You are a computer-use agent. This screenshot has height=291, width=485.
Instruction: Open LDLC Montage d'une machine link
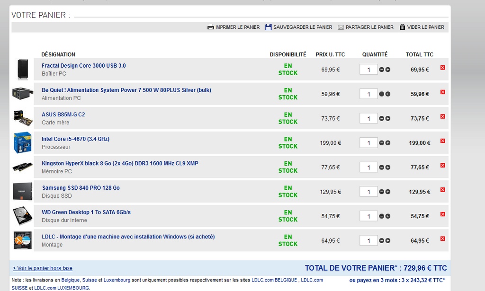128,237
